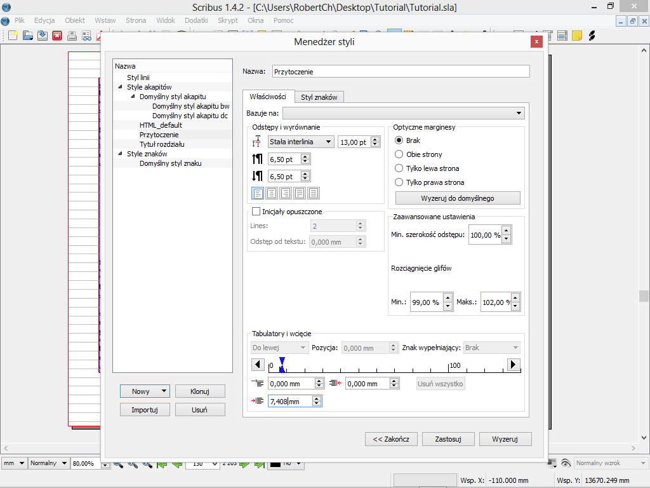Click the 'Klonuj' button
Screen dimensions: 650x488
pyautogui.click(x=199, y=391)
